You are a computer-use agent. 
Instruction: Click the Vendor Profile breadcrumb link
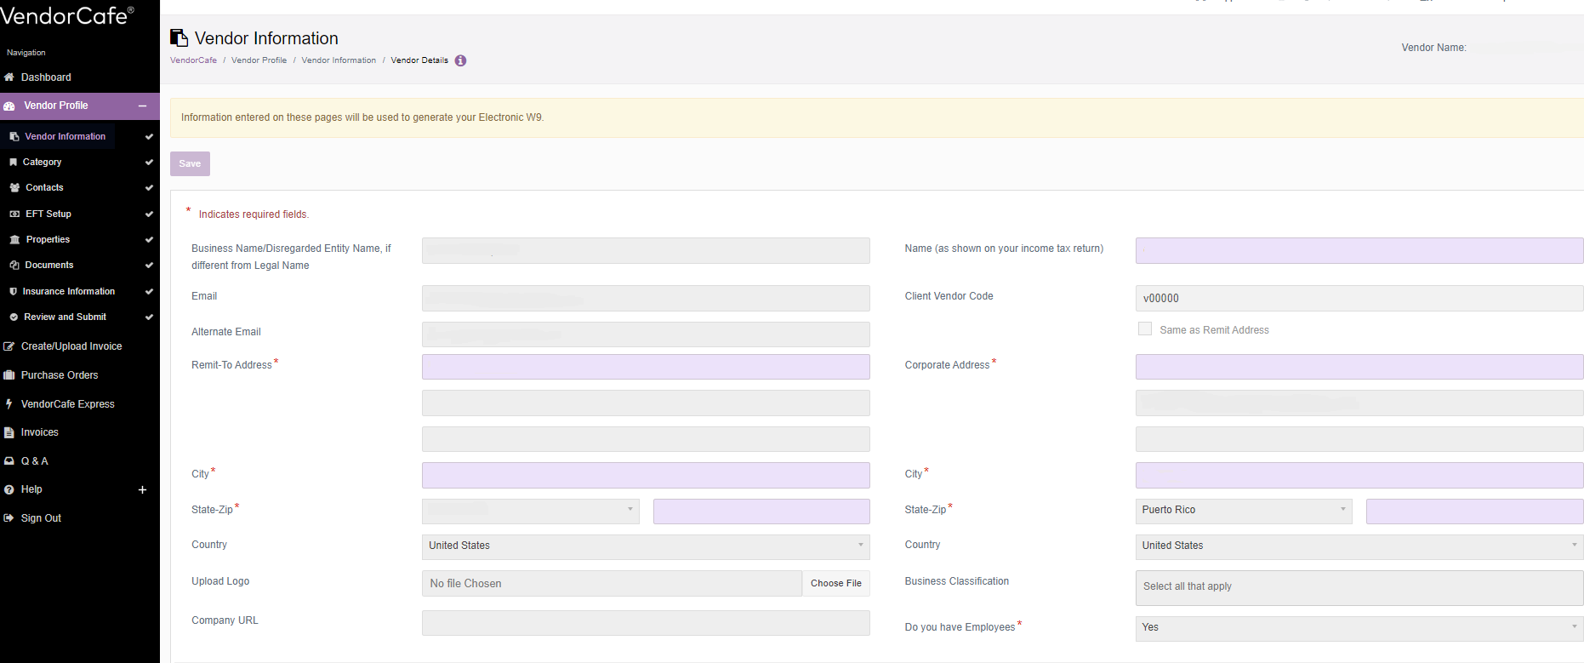(259, 60)
